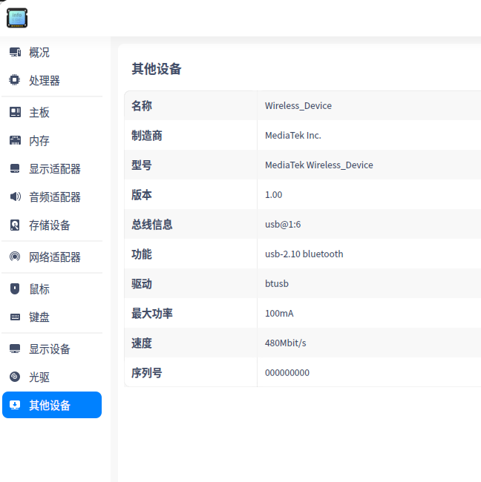Select the btusb driver value

(277, 283)
